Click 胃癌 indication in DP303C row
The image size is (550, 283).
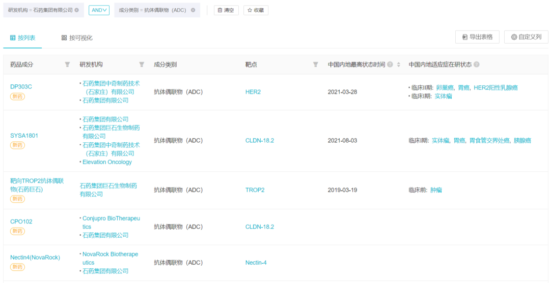point(464,88)
